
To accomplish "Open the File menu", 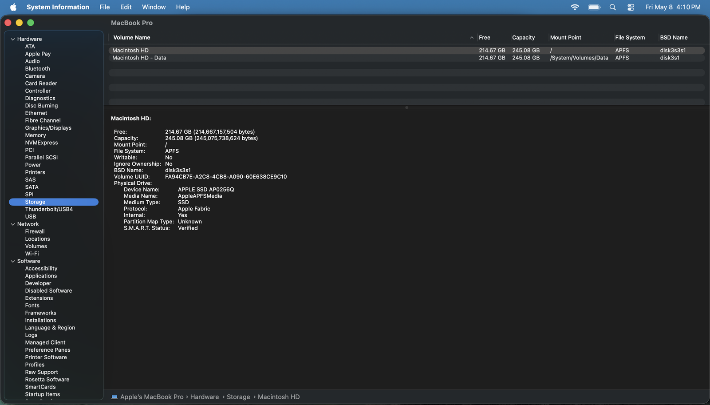I will [105, 7].
